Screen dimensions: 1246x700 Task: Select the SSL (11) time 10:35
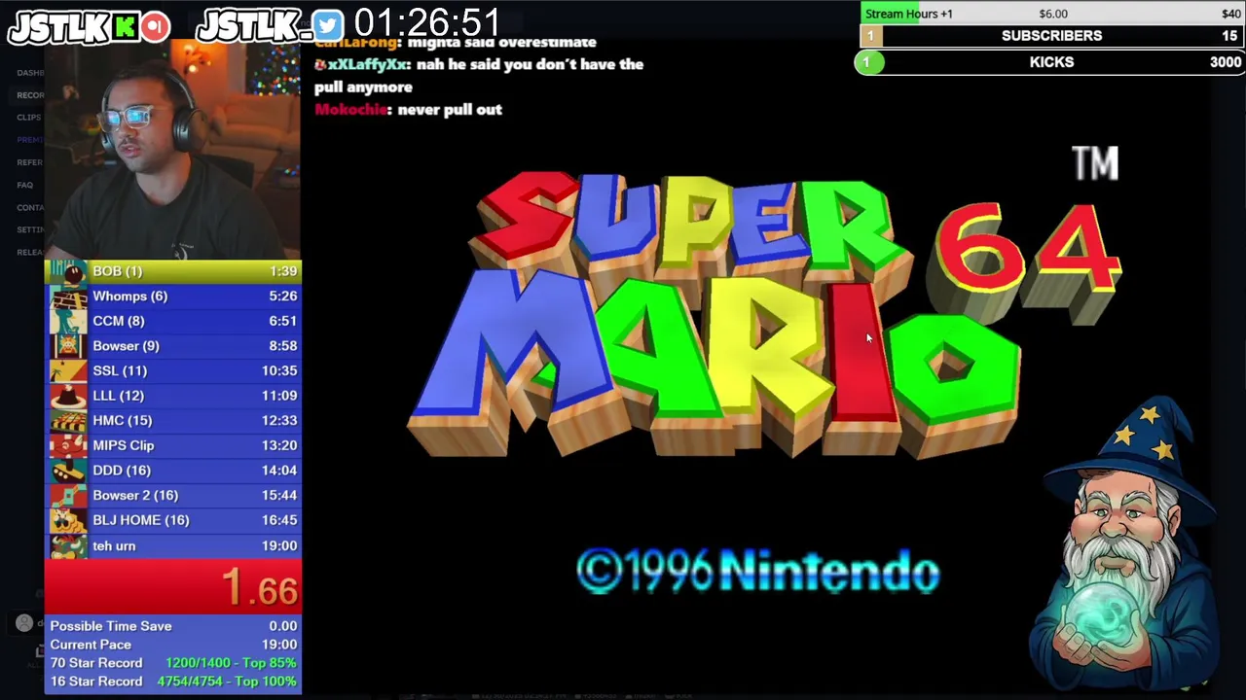pyautogui.click(x=279, y=370)
